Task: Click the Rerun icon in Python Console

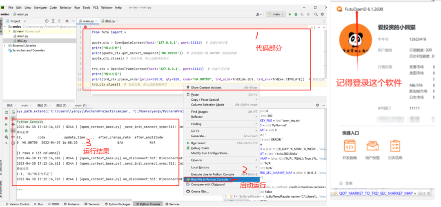Action: (6, 112)
